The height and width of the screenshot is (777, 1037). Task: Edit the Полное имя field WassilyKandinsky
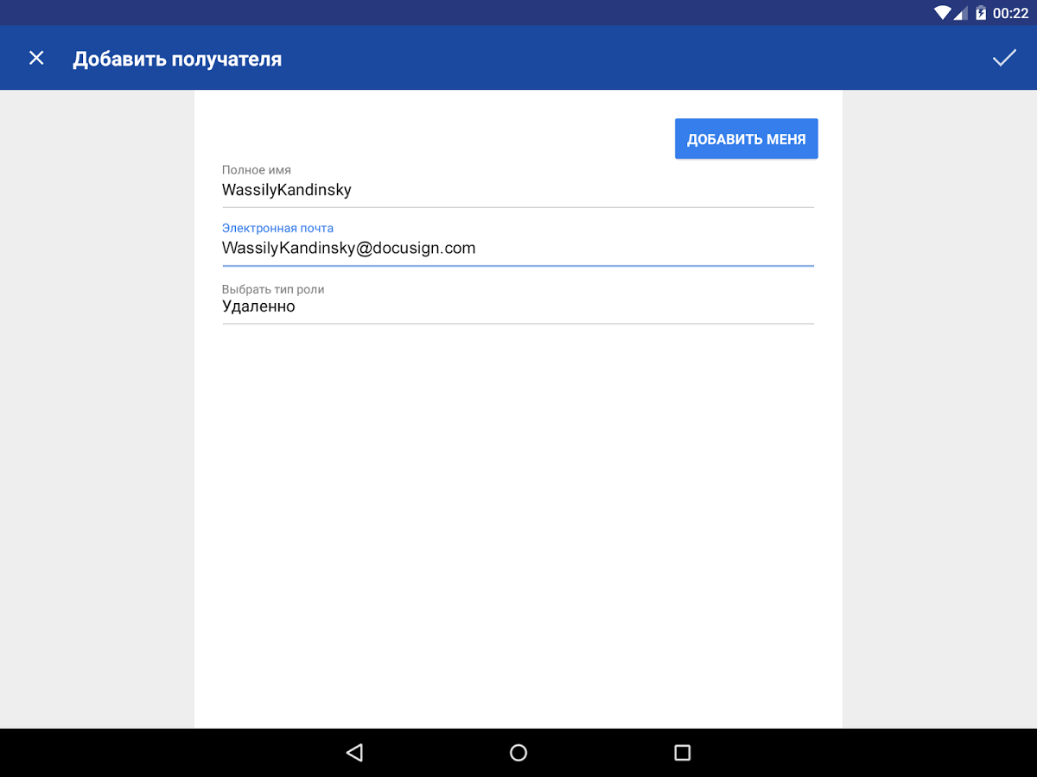pos(518,190)
